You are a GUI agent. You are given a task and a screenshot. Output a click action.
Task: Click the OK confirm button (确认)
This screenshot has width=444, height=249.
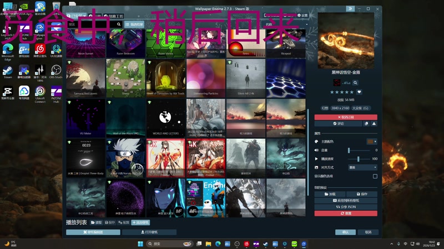345,232
